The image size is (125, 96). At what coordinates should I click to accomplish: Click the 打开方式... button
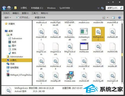point(23,18)
